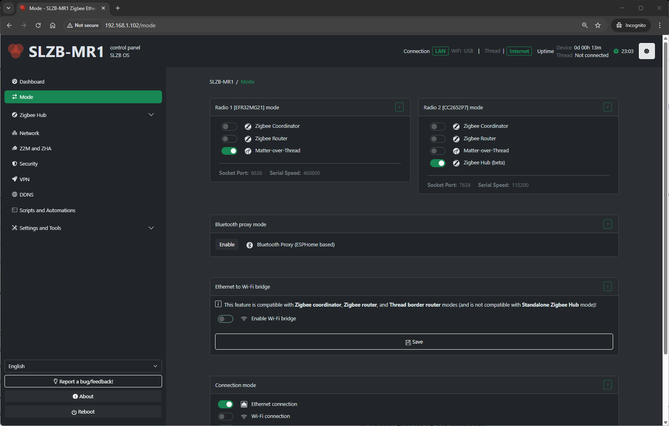Enable Zigbee Coordinator on Radio 1

[229, 127]
